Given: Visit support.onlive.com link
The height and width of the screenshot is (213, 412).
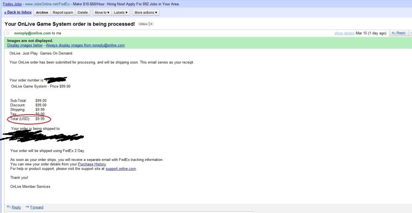Looking at the screenshot, I should tap(120, 169).
